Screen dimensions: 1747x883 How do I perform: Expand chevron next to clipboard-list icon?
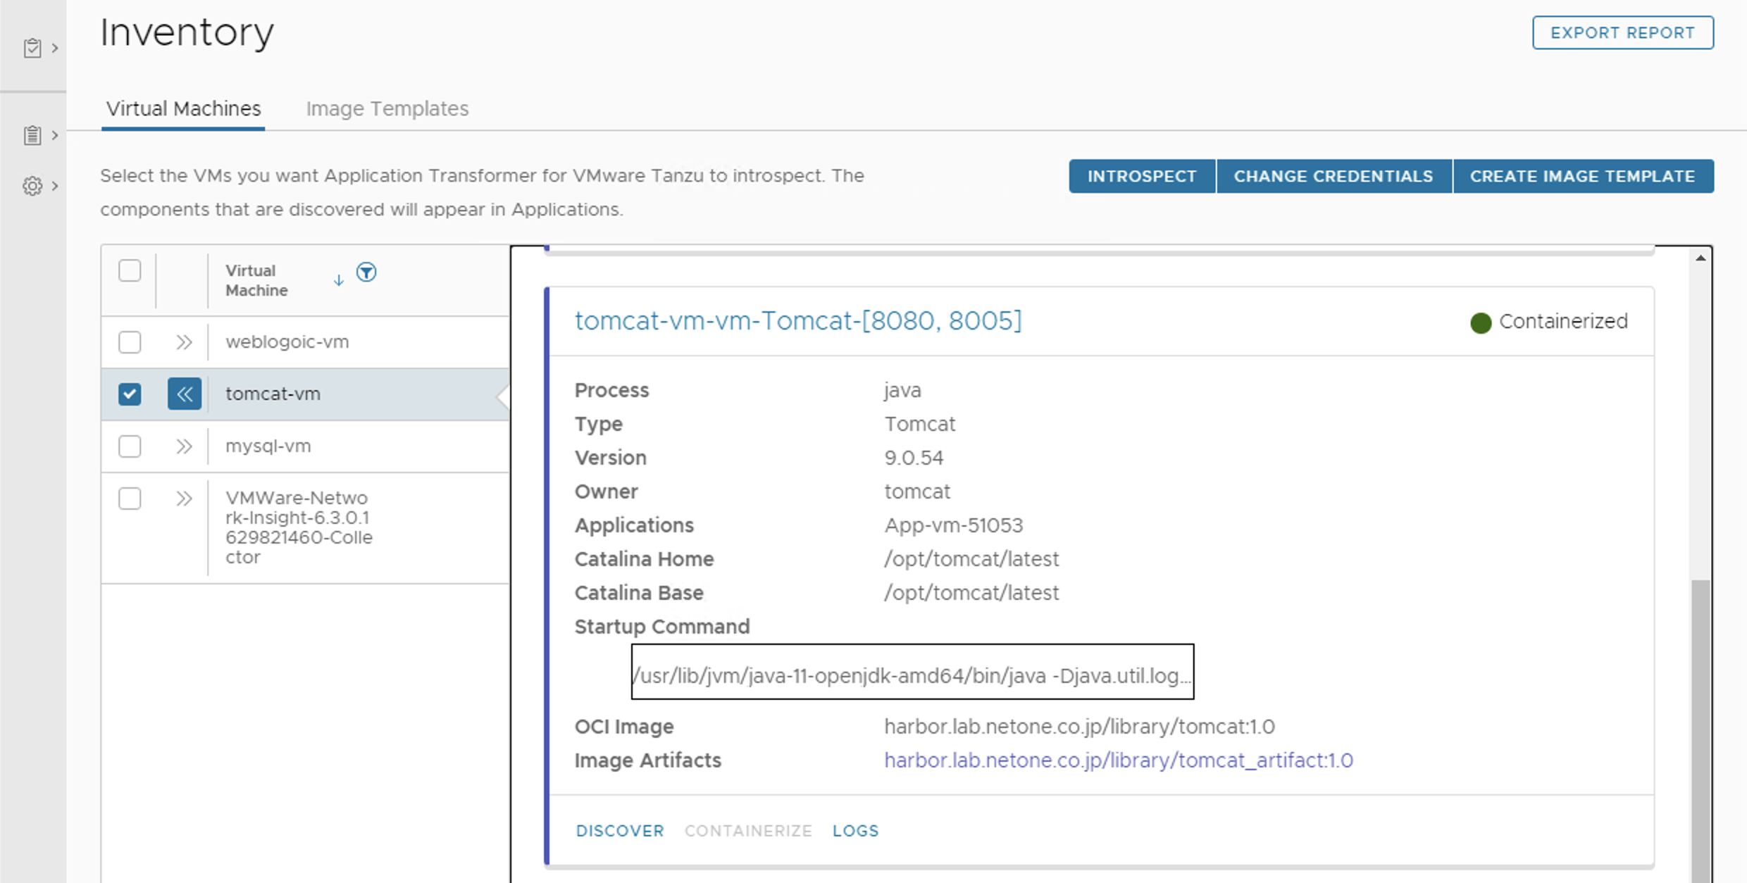click(55, 134)
